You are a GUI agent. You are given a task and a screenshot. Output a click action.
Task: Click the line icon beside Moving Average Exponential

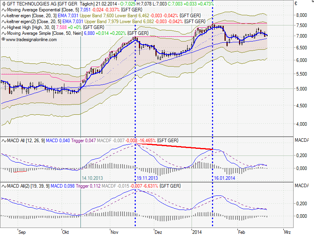[4, 9]
